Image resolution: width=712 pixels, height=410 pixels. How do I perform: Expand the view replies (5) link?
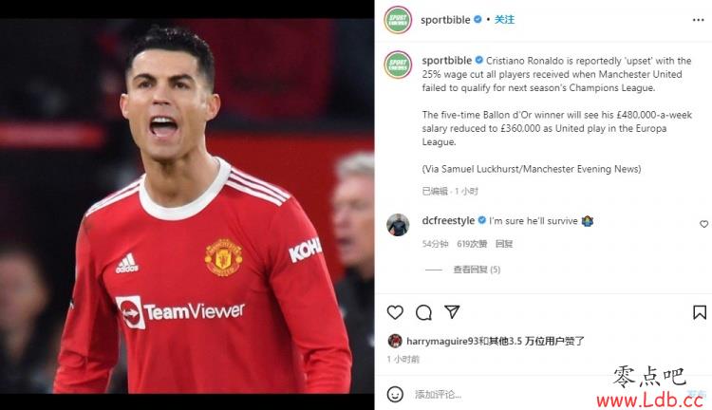click(477, 270)
